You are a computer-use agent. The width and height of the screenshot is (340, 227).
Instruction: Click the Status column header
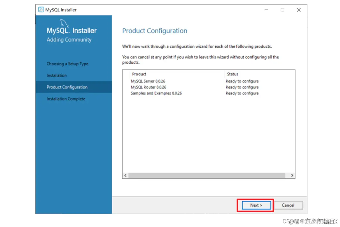coord(260,74)
